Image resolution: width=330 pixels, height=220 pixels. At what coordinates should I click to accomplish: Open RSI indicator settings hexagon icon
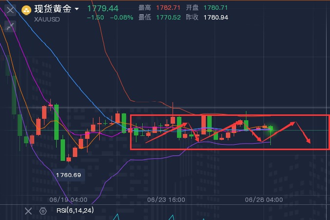43,211
